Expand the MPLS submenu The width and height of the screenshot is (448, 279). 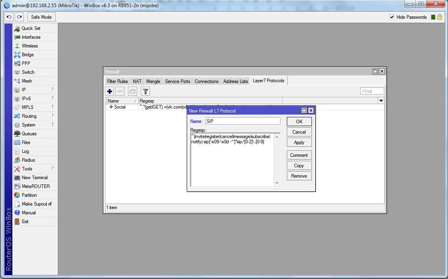coord(35,107)
